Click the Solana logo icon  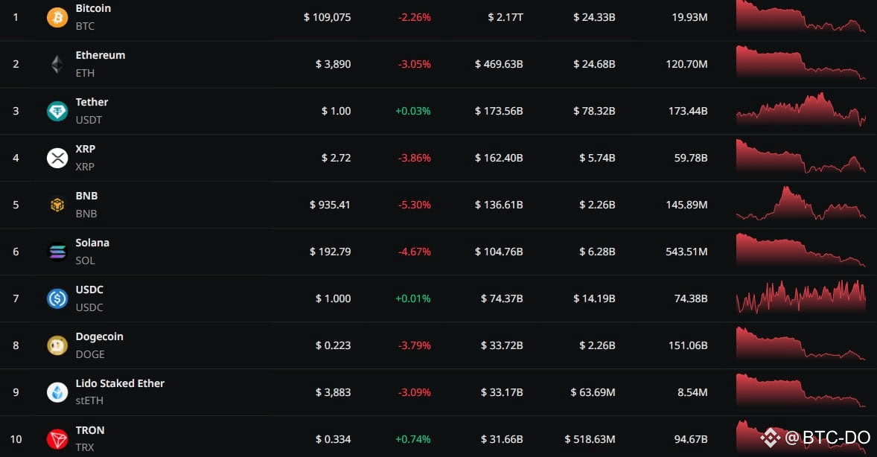click(x=57, y=252)
